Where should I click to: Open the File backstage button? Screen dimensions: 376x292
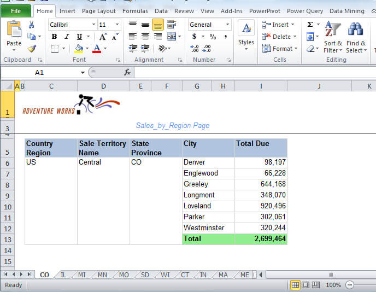click(16, 10)
